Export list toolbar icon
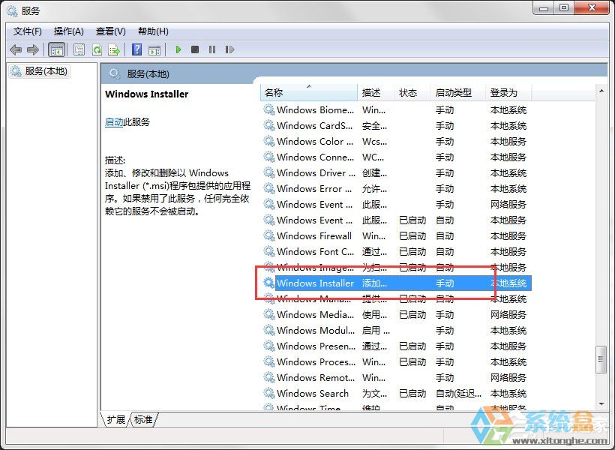The width and height of the screenshot is (615, 450). pyautogui.click(x=114, y=49)
